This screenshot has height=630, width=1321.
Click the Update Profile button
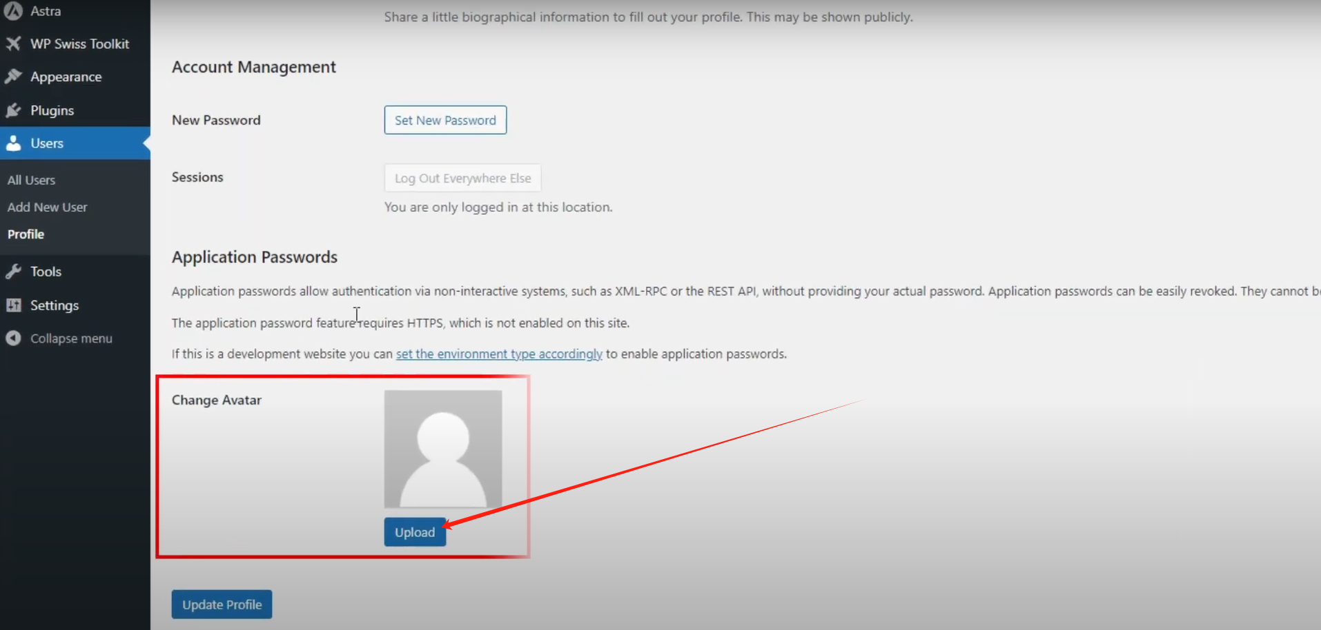(x=222, y=604)
